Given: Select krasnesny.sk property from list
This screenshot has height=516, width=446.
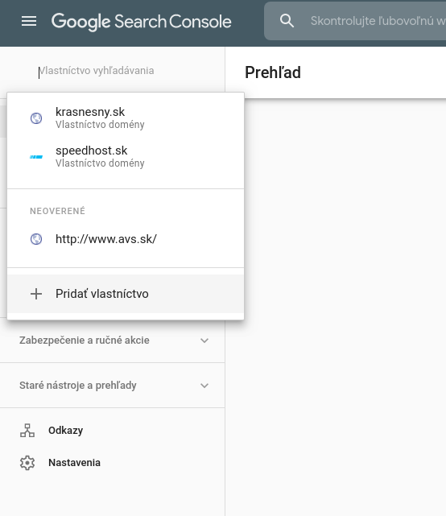Looking at the screenshot, I should click(126, 118).
